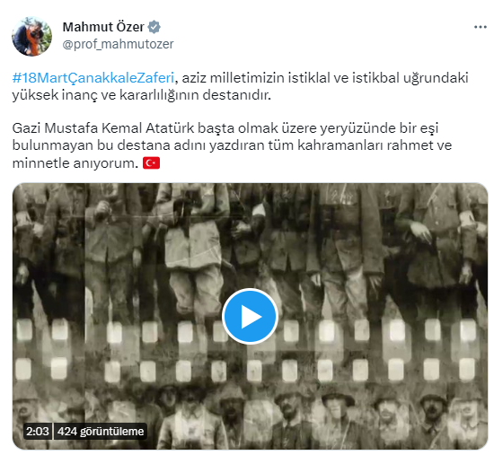Screen dimensions: 494x455
Task: Click the words 'minnetle anıyorum'
Action: [x=75, y=163]
